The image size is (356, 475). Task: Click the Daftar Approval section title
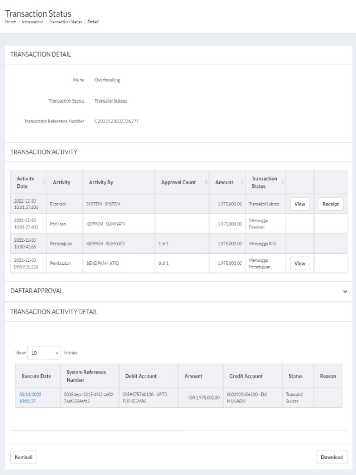point(37,291)
